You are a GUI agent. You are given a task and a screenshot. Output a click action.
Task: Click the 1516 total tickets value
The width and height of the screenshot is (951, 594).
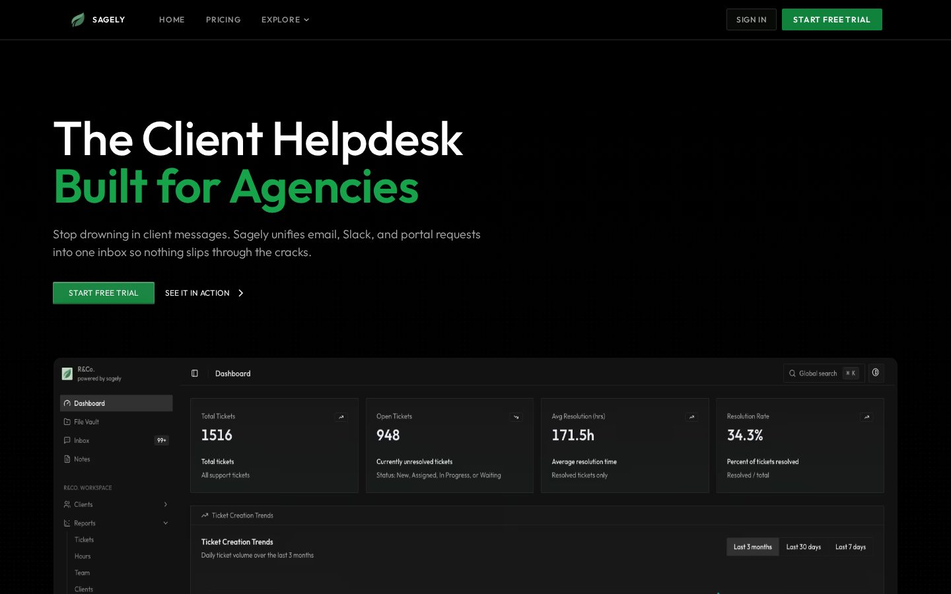point(217,436)
